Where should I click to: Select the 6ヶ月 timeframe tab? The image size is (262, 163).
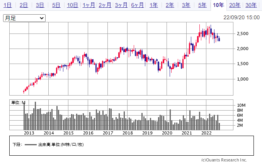pyautogui.click(x=138, y=5)
